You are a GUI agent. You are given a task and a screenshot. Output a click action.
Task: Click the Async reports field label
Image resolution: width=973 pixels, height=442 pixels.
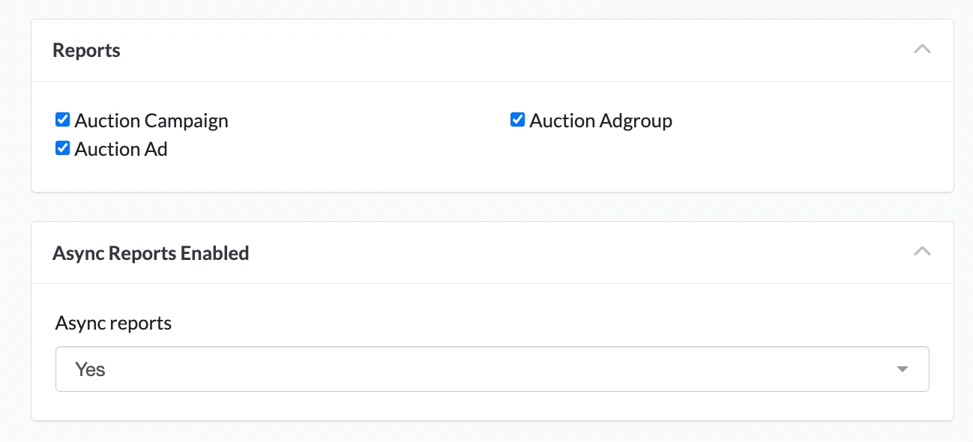click(113, 323)
